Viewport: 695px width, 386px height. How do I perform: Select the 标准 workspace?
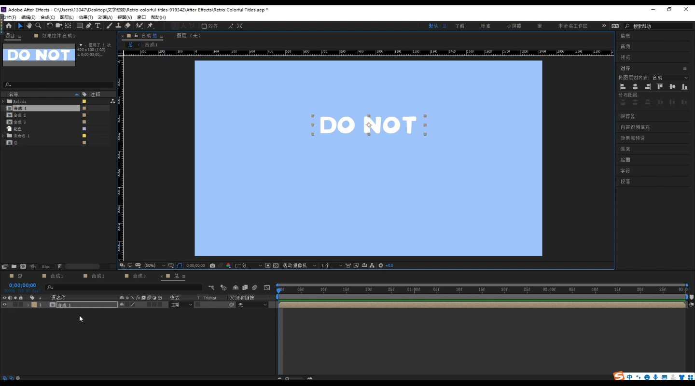[486, 26]
